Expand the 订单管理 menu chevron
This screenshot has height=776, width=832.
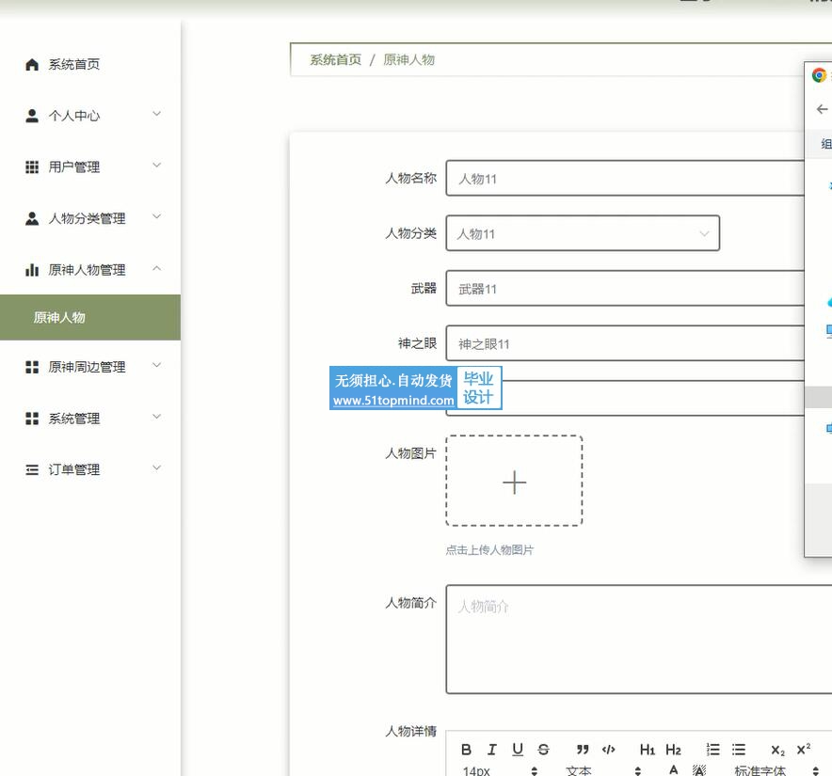[156, 467]
